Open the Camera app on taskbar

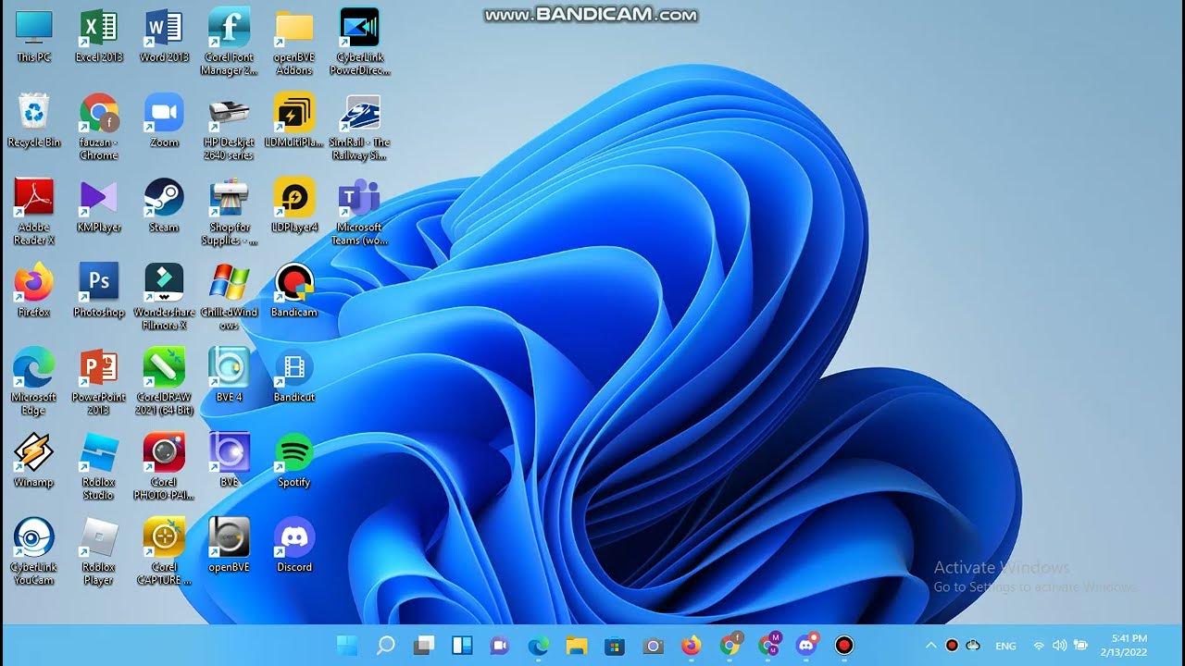tap(654, 645)
